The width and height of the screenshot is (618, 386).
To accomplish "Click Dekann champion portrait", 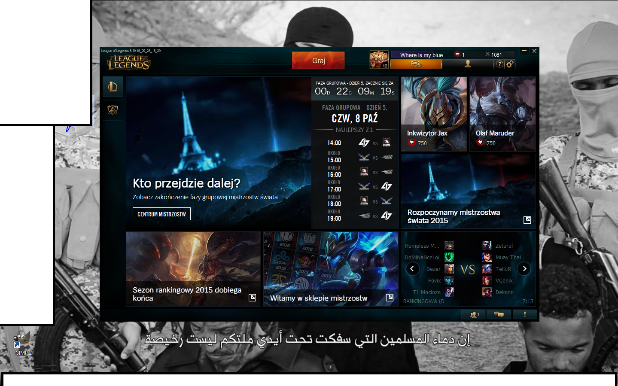I will pos(487,292).
